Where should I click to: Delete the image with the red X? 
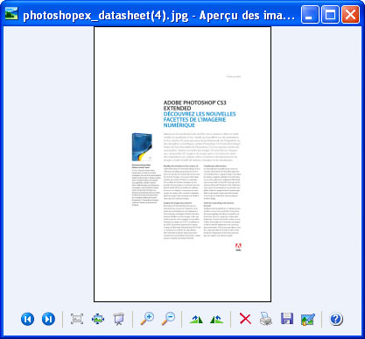pos(245,319)
